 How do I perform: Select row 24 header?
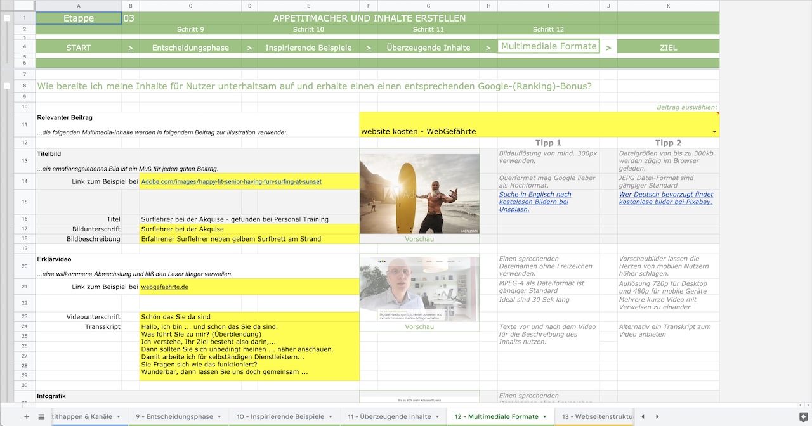coord(25,326)
